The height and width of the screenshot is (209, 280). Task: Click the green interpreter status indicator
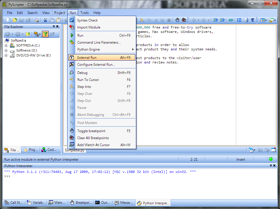coord(271,159)
